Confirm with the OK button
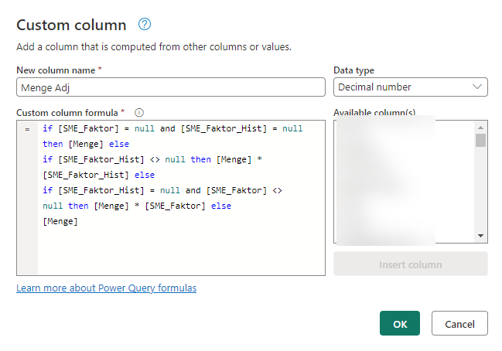 pos(400,323)
